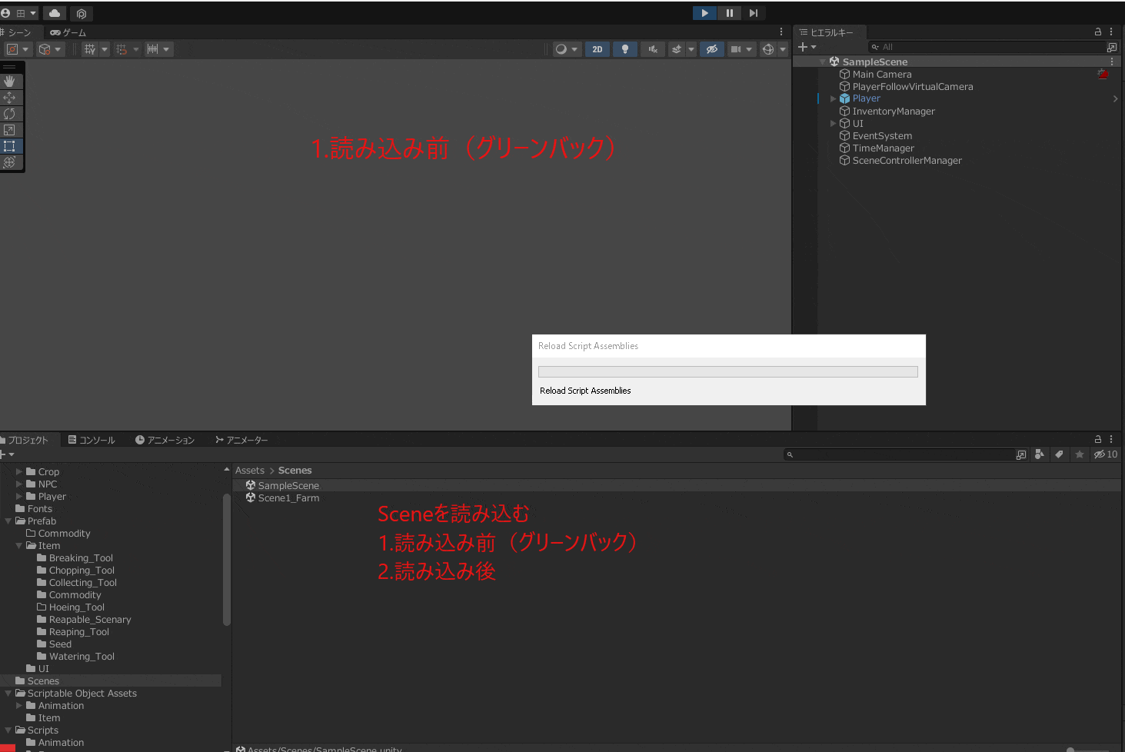This screenshot has width=1125, height=752.
Task: Toggle scene lighting bulb
Action: 625,49
